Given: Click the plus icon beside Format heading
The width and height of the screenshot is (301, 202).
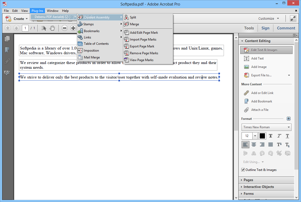Looking at the screenshot, I should (x=289, y=119).
